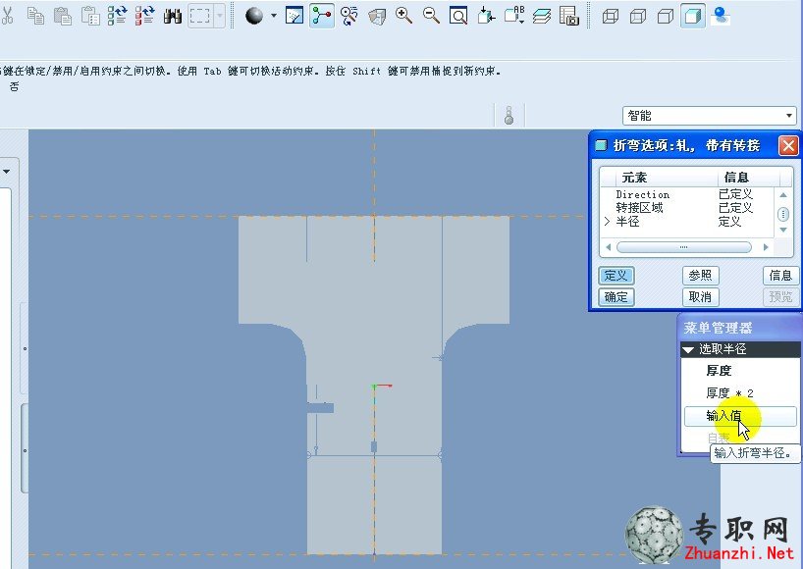This screenshot has height=569, width=803.
Task: Click the table with camera icon
Action: pos(569,16)
